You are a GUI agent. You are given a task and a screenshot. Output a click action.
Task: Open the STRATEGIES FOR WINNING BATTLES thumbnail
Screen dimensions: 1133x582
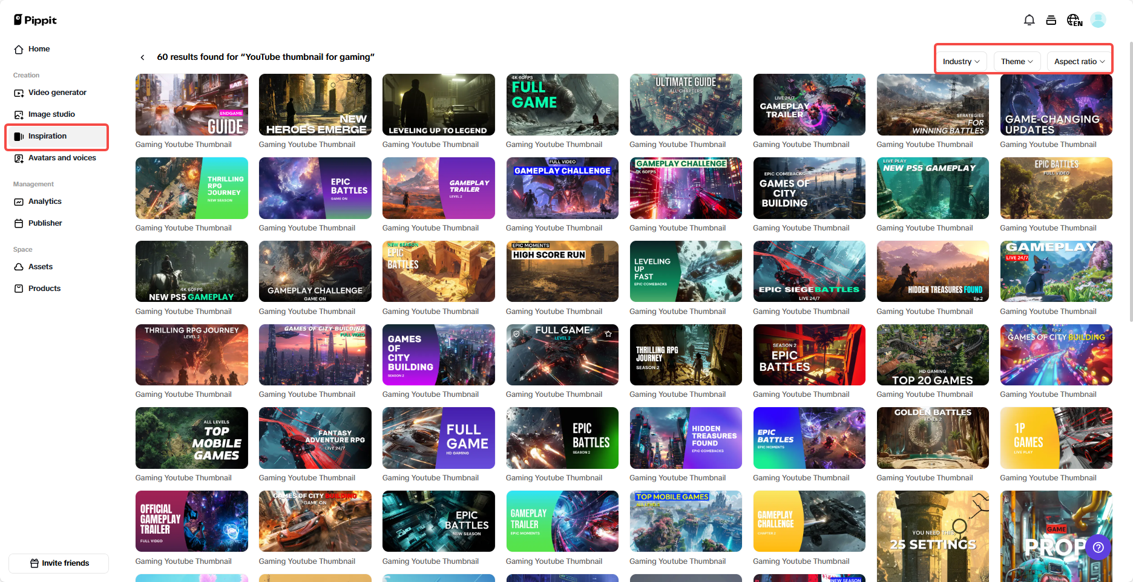point(933,105)
